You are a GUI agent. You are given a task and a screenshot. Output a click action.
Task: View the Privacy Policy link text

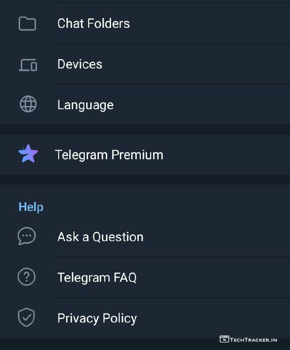(97, 318)
